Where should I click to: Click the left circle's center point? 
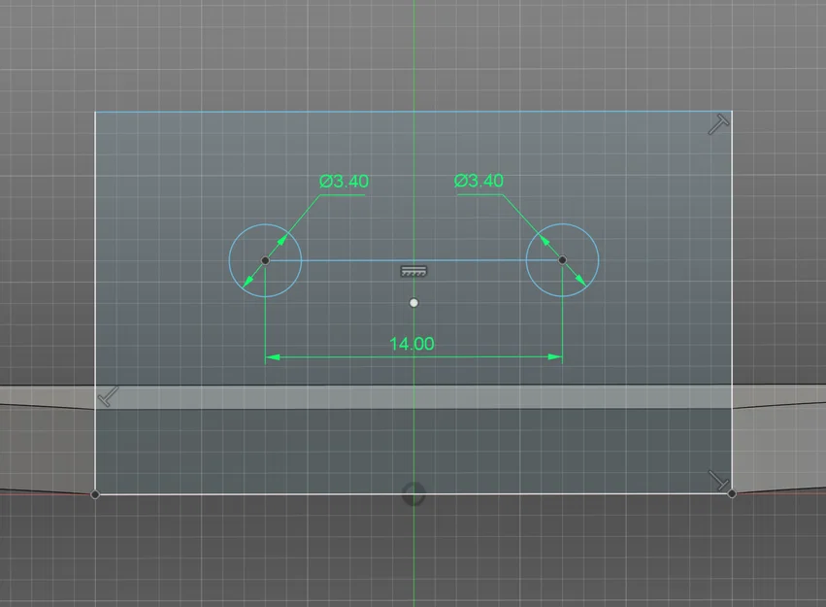click(x=266, y=260)
